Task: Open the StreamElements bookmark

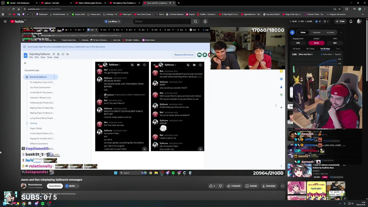Action: click(x=59, y=14)
